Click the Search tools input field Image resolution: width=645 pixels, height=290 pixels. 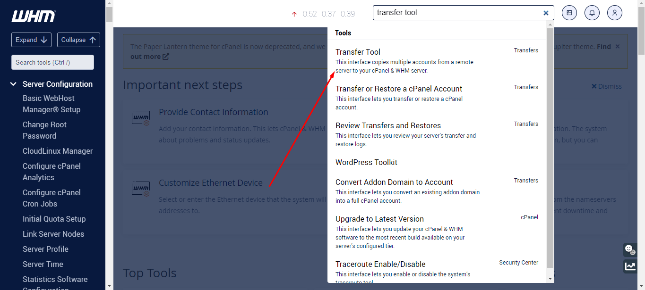(x=52, y=62)
